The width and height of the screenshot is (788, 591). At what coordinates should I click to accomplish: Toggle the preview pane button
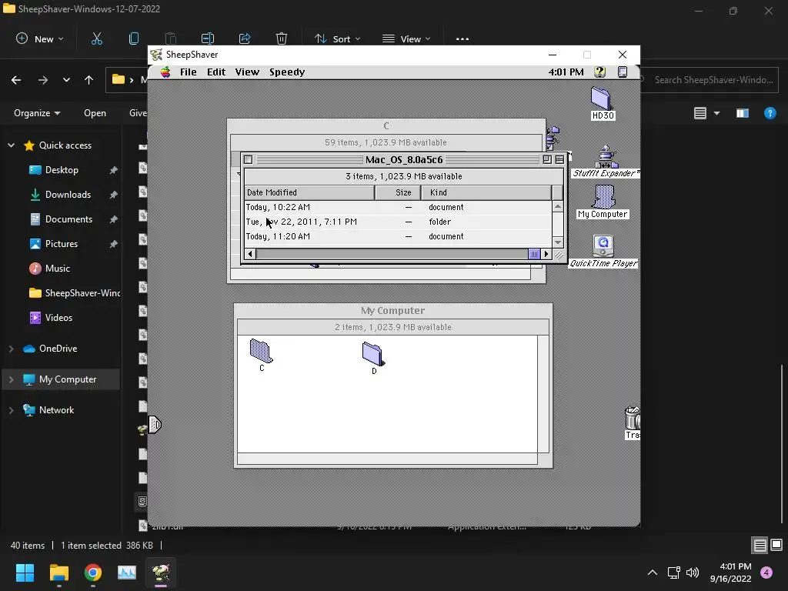pos(743,113)
